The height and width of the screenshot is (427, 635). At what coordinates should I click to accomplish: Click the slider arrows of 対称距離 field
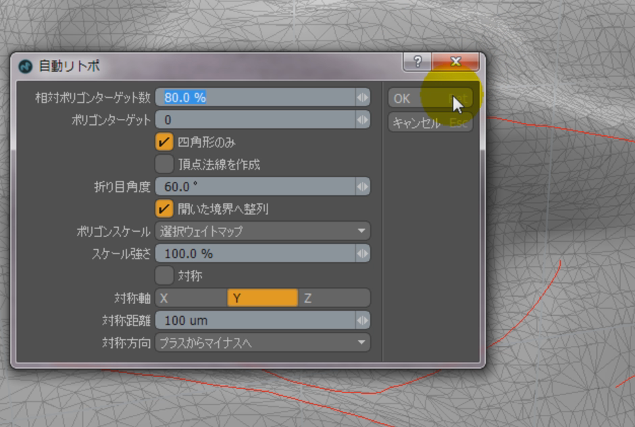point(363,320)
